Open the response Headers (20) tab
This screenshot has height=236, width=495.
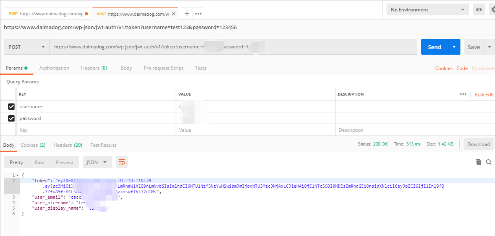coord(68,145)
